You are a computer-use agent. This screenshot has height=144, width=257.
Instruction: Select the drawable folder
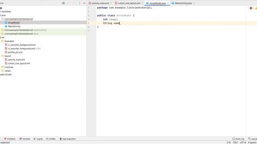tap(9, 41)
